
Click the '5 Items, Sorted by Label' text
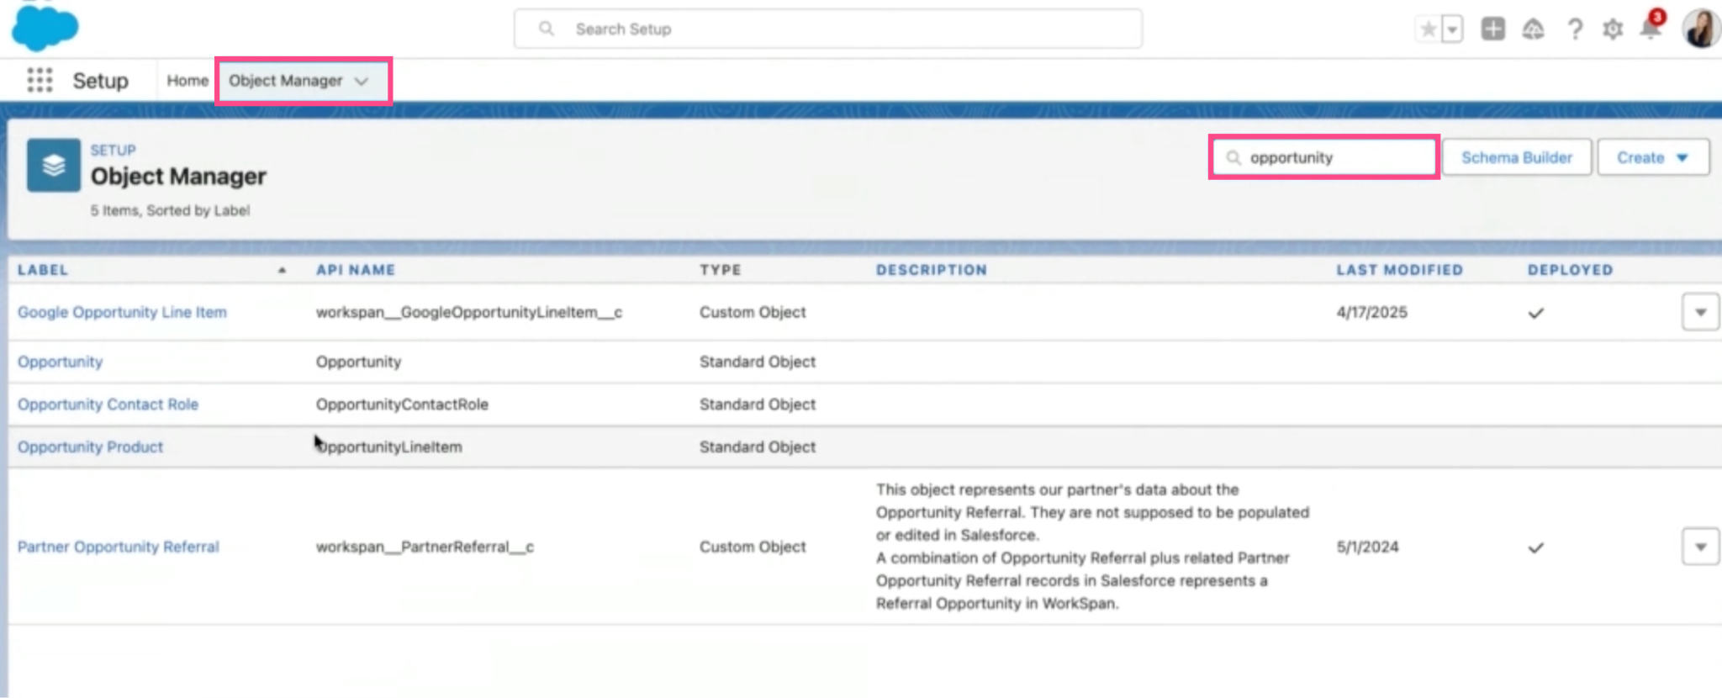[170, 210]
